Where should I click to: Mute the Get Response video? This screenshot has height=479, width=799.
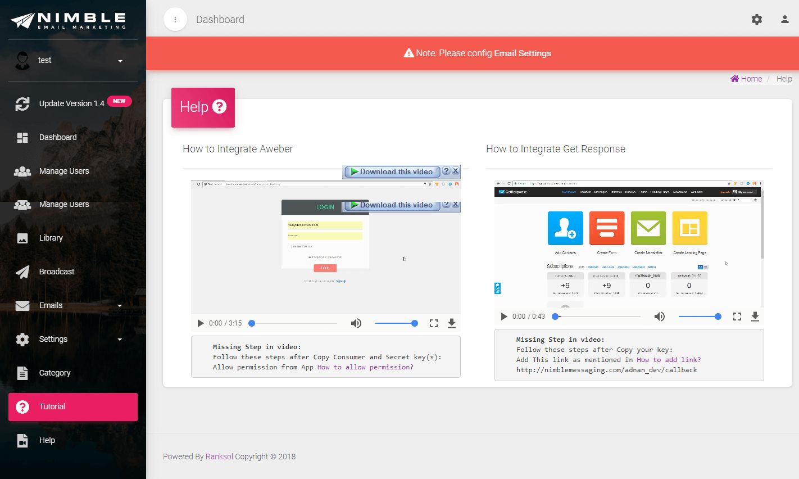click(x=660, y=317)
